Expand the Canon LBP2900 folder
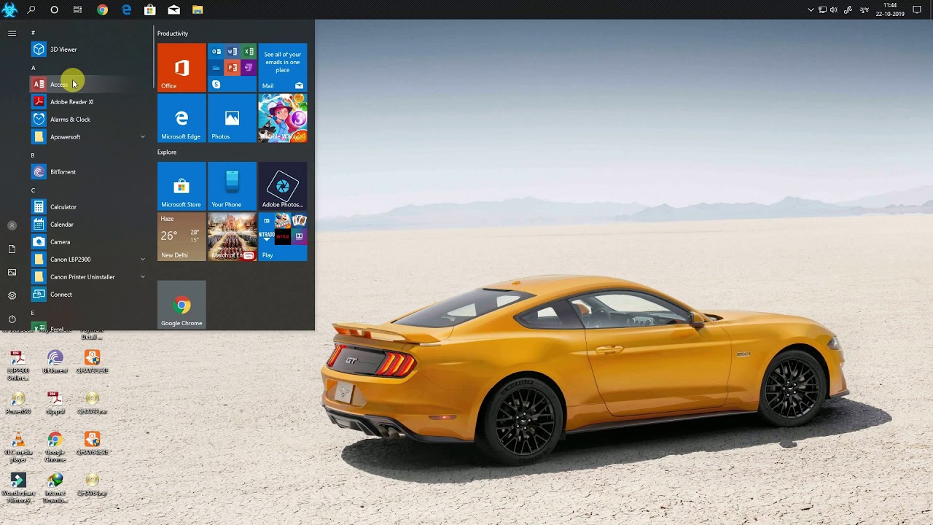Viewport: 933px width, 525px height. tap(87, 260)
